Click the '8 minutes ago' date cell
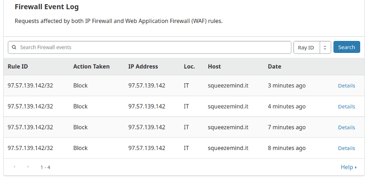Screen dimensions: 368x179 pyautogui.click(x=287, y=148)
